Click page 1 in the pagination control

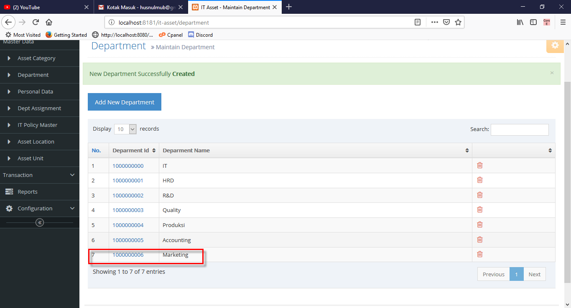click(516, 274)
